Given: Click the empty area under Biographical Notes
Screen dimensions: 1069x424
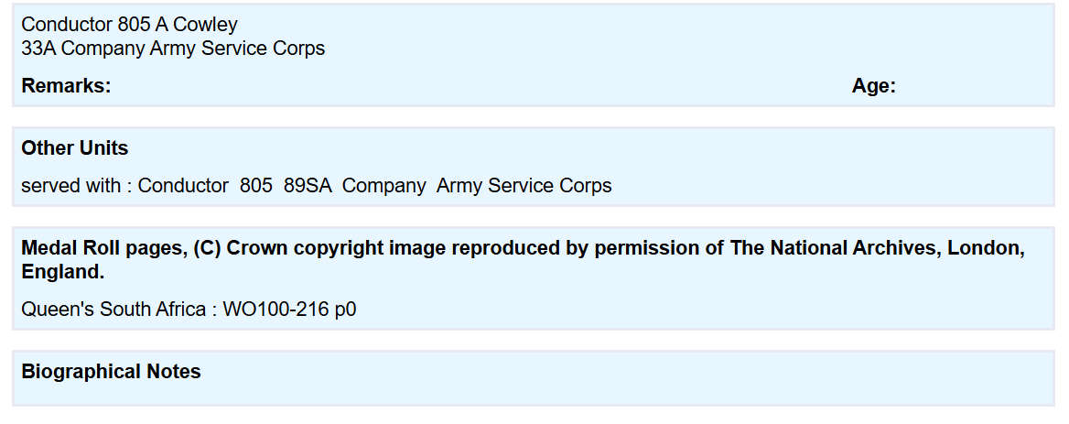Looking at the screenshot, I should point(531,394).
